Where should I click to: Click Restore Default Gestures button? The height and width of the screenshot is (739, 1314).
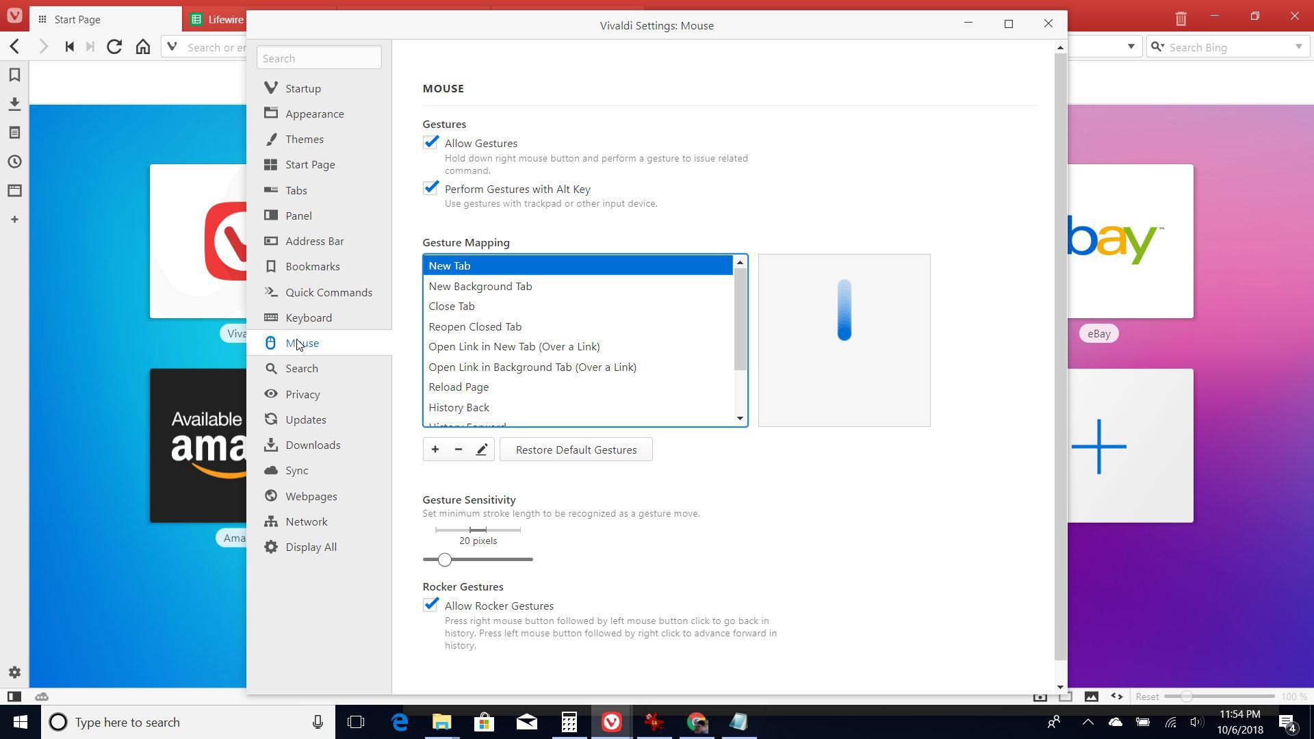point(576,450)
